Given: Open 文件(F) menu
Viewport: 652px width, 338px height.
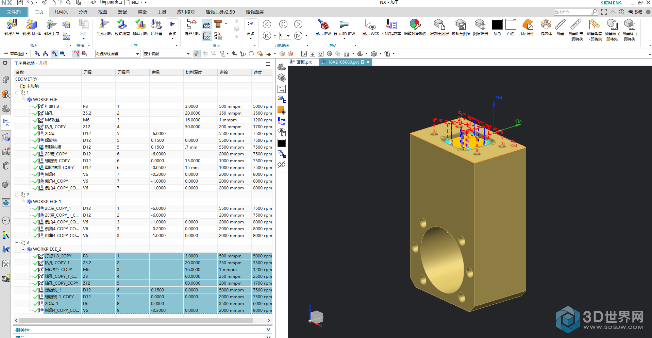Looking at the screenshot, I should (x=14, y=12).
